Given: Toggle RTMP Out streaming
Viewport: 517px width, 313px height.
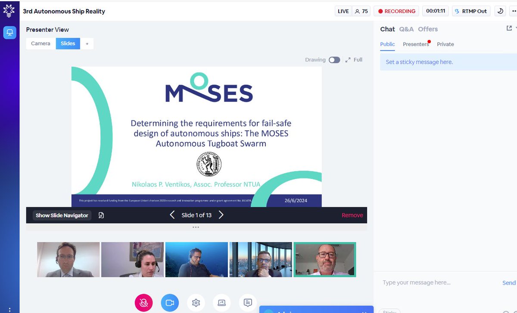Looking at the screenshot, I should [471, 11].
